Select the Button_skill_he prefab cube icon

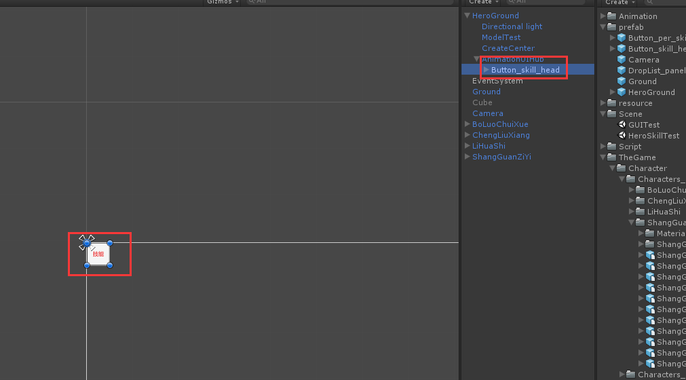coord(622,49)
